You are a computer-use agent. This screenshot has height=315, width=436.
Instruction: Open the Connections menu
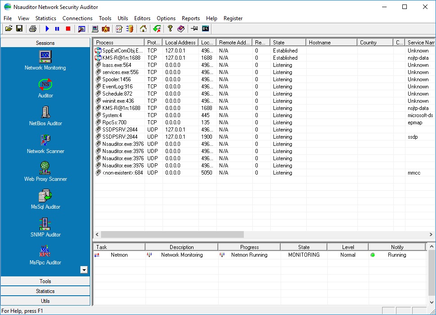pyautogui.click(x=77, y=18)
